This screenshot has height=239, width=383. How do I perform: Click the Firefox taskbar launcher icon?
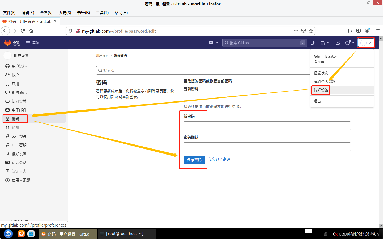coord(21,234)
